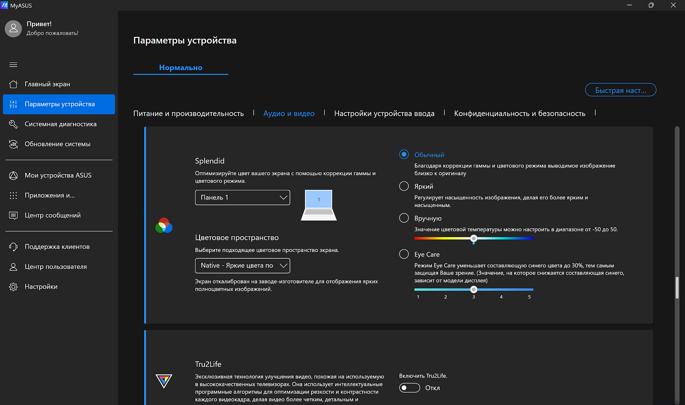Close the MyASUS window
The height and width of the screenshot is (405, 685).
click(673, 5)
